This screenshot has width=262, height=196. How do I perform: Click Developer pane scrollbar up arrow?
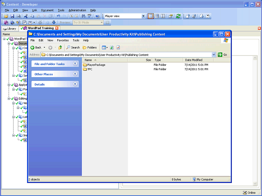pyautogui.click(x=255, y=58)
